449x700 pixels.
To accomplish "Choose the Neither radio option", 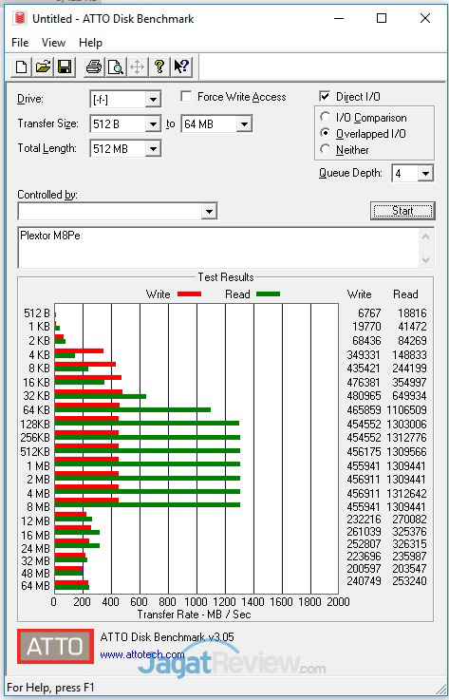I will tap(326, 149).
